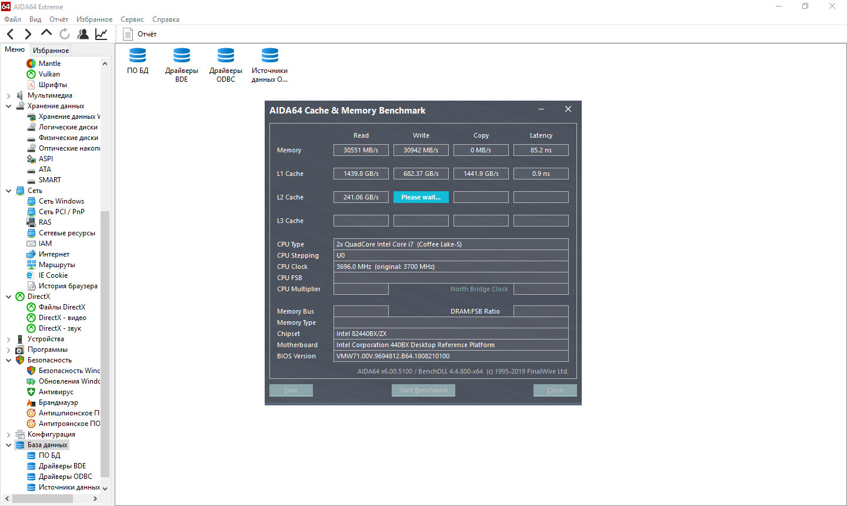
Task: Collapse the DirectX tree node
Action: click(x=8, y=297)
